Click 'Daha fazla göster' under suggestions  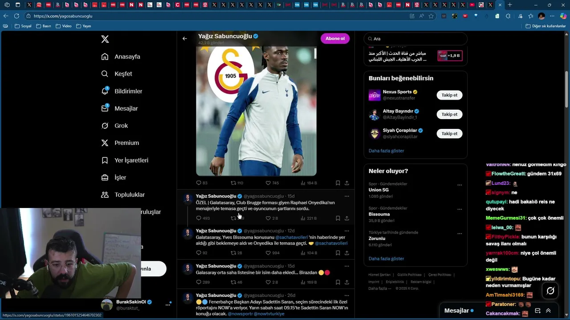click(386, 151)
